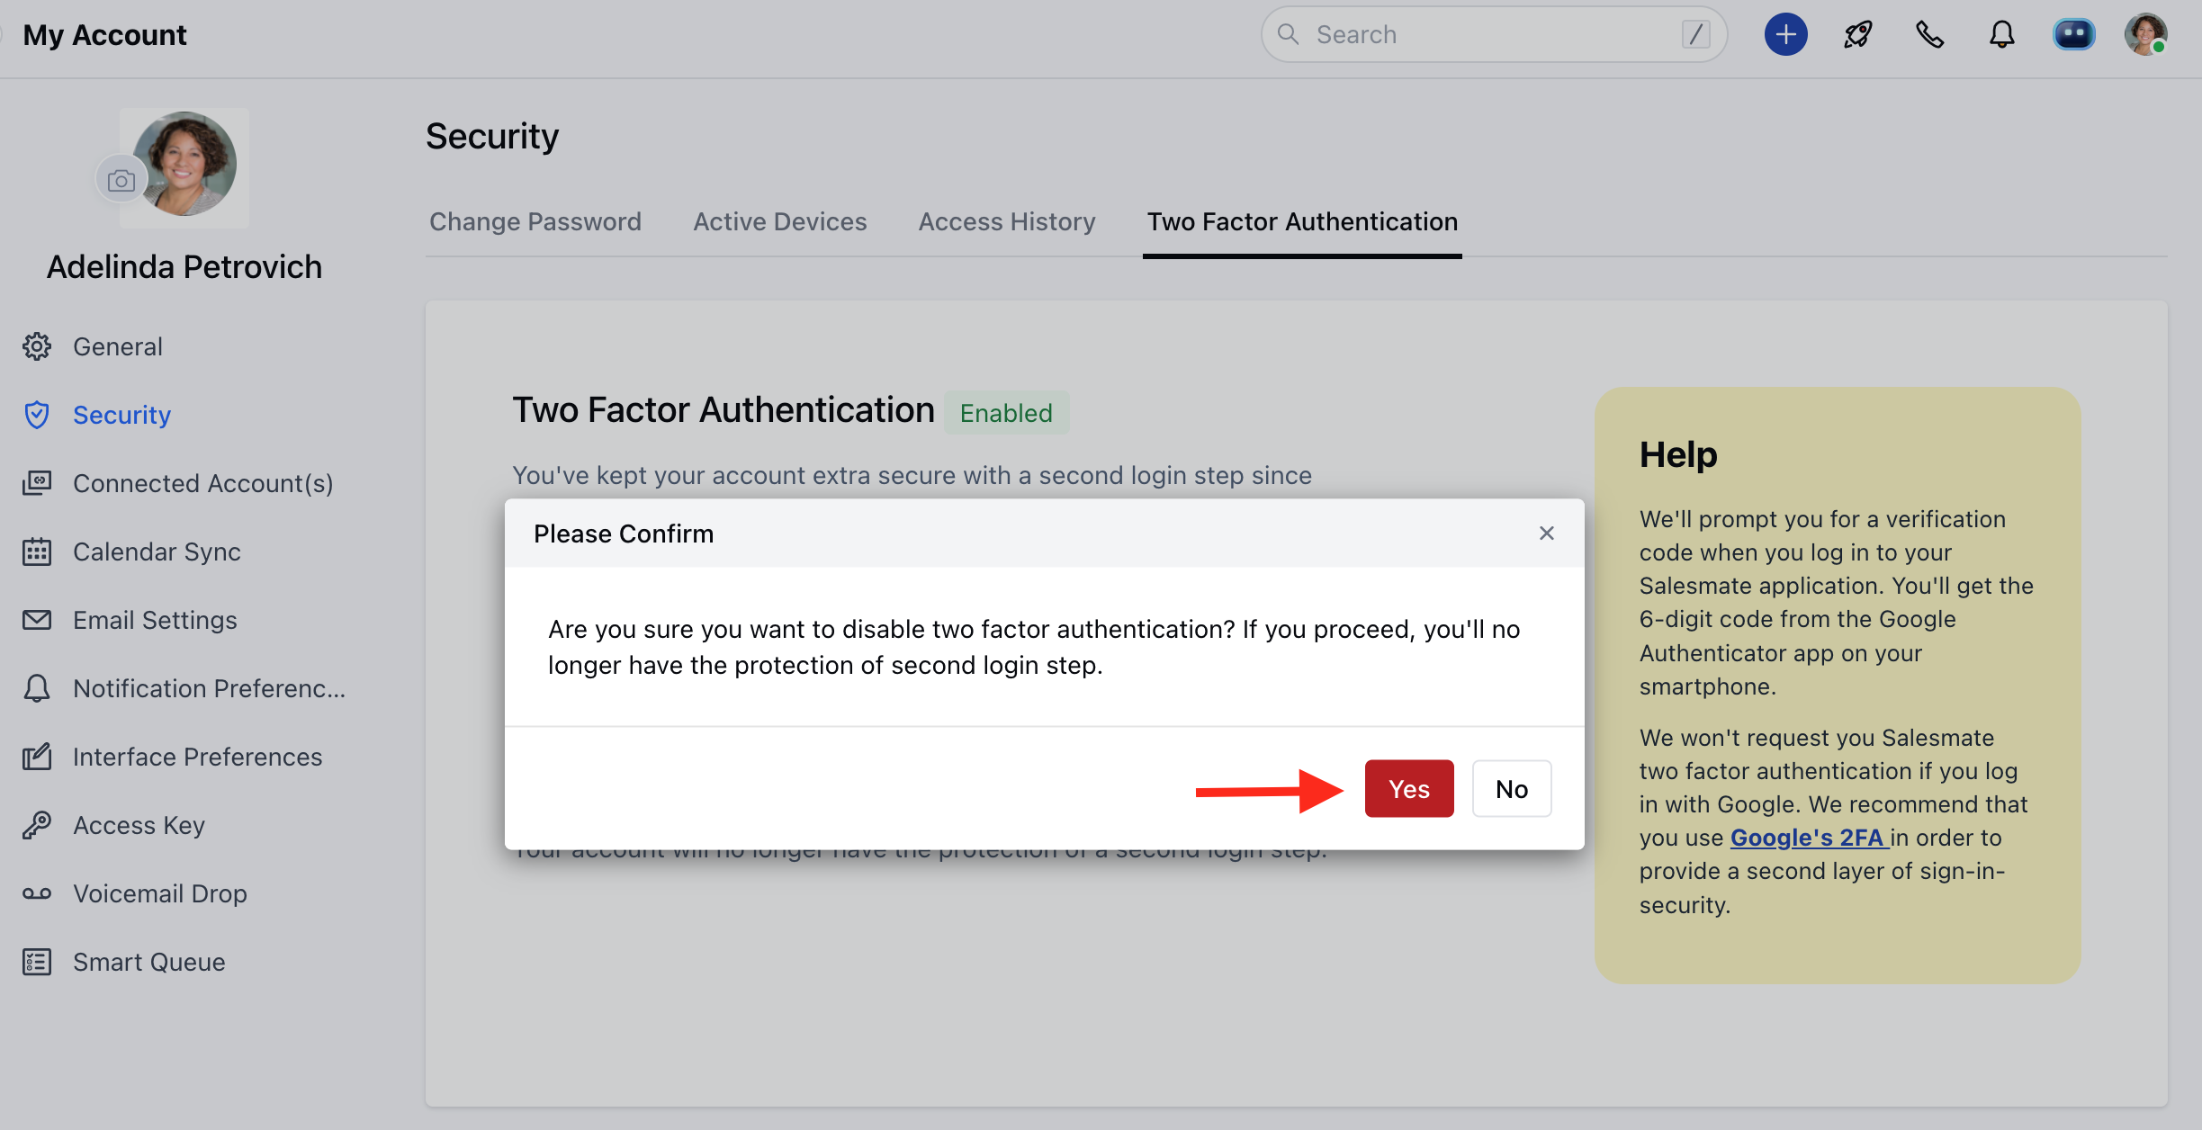
Task: Open the rocket icon in header
Action: tap(1857, 35)
